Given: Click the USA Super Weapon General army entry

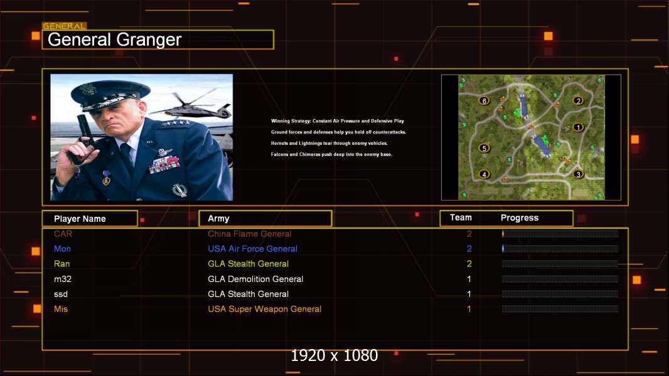Looking at the screenshot, I should tap(265, 309).
